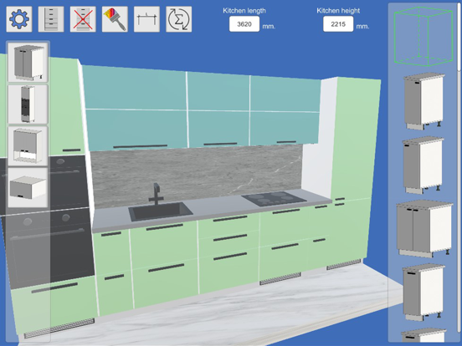Click the catalog panel scrollbar
Viewport: 462px width, 346px height.
(x=459, y=37)
